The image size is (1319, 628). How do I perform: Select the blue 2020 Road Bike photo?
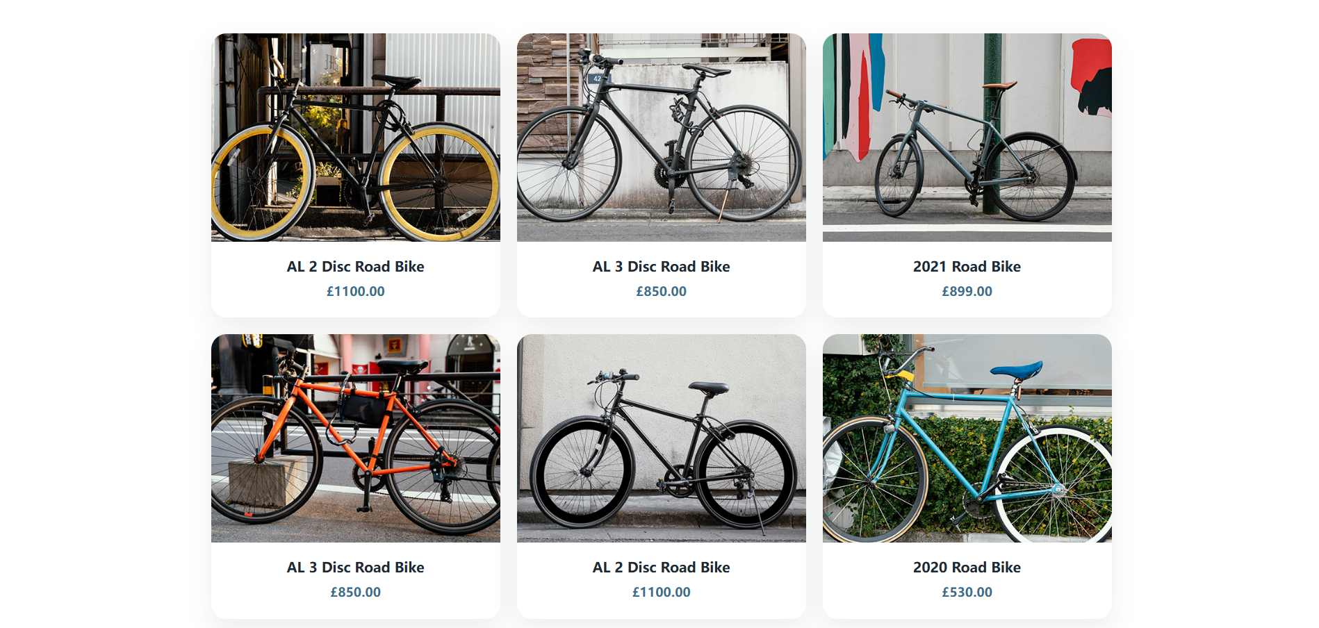(966, 439)
